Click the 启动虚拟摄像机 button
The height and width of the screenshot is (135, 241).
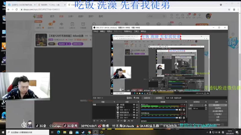[218, 111]
